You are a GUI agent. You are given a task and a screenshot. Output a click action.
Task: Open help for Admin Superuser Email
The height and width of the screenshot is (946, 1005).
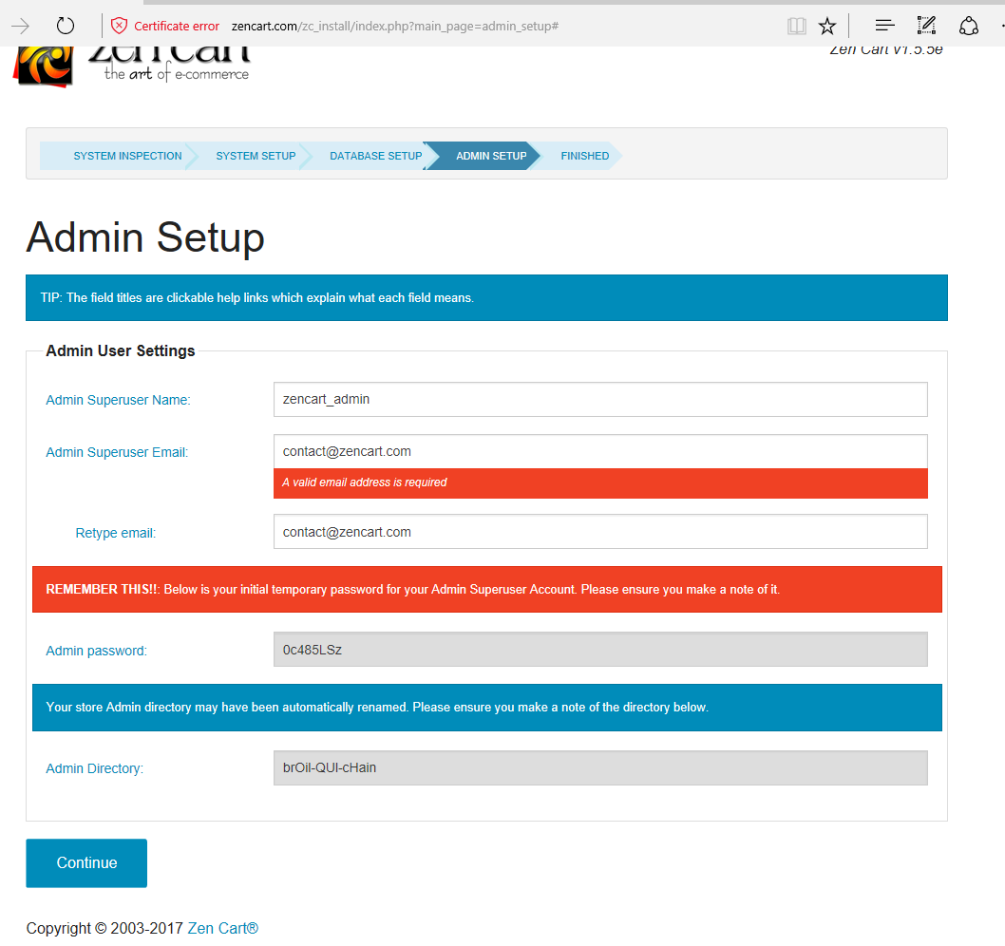click(x=117, y=452)
